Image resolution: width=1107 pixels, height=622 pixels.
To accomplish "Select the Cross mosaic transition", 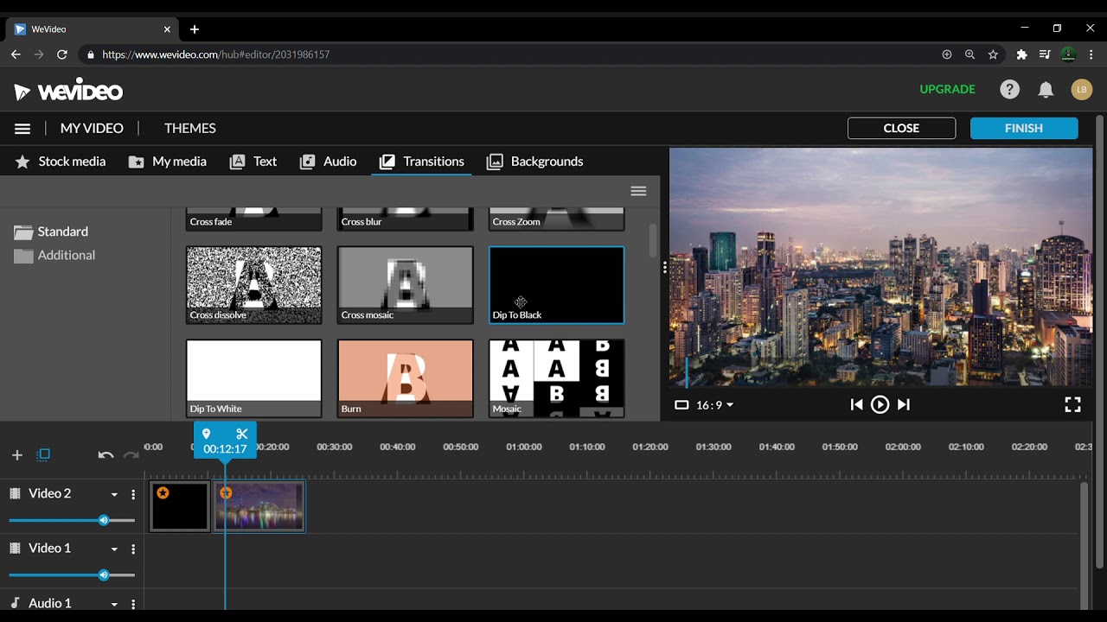I will pyautogui.click(x=405, y=285).
